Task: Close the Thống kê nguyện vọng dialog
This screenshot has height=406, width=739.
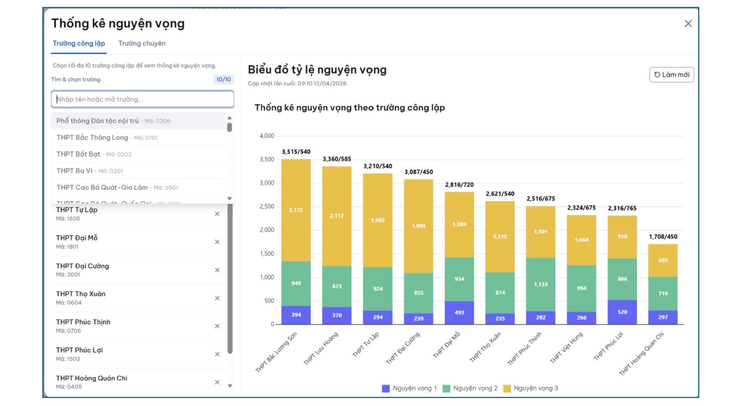Action: pos(688,24)
